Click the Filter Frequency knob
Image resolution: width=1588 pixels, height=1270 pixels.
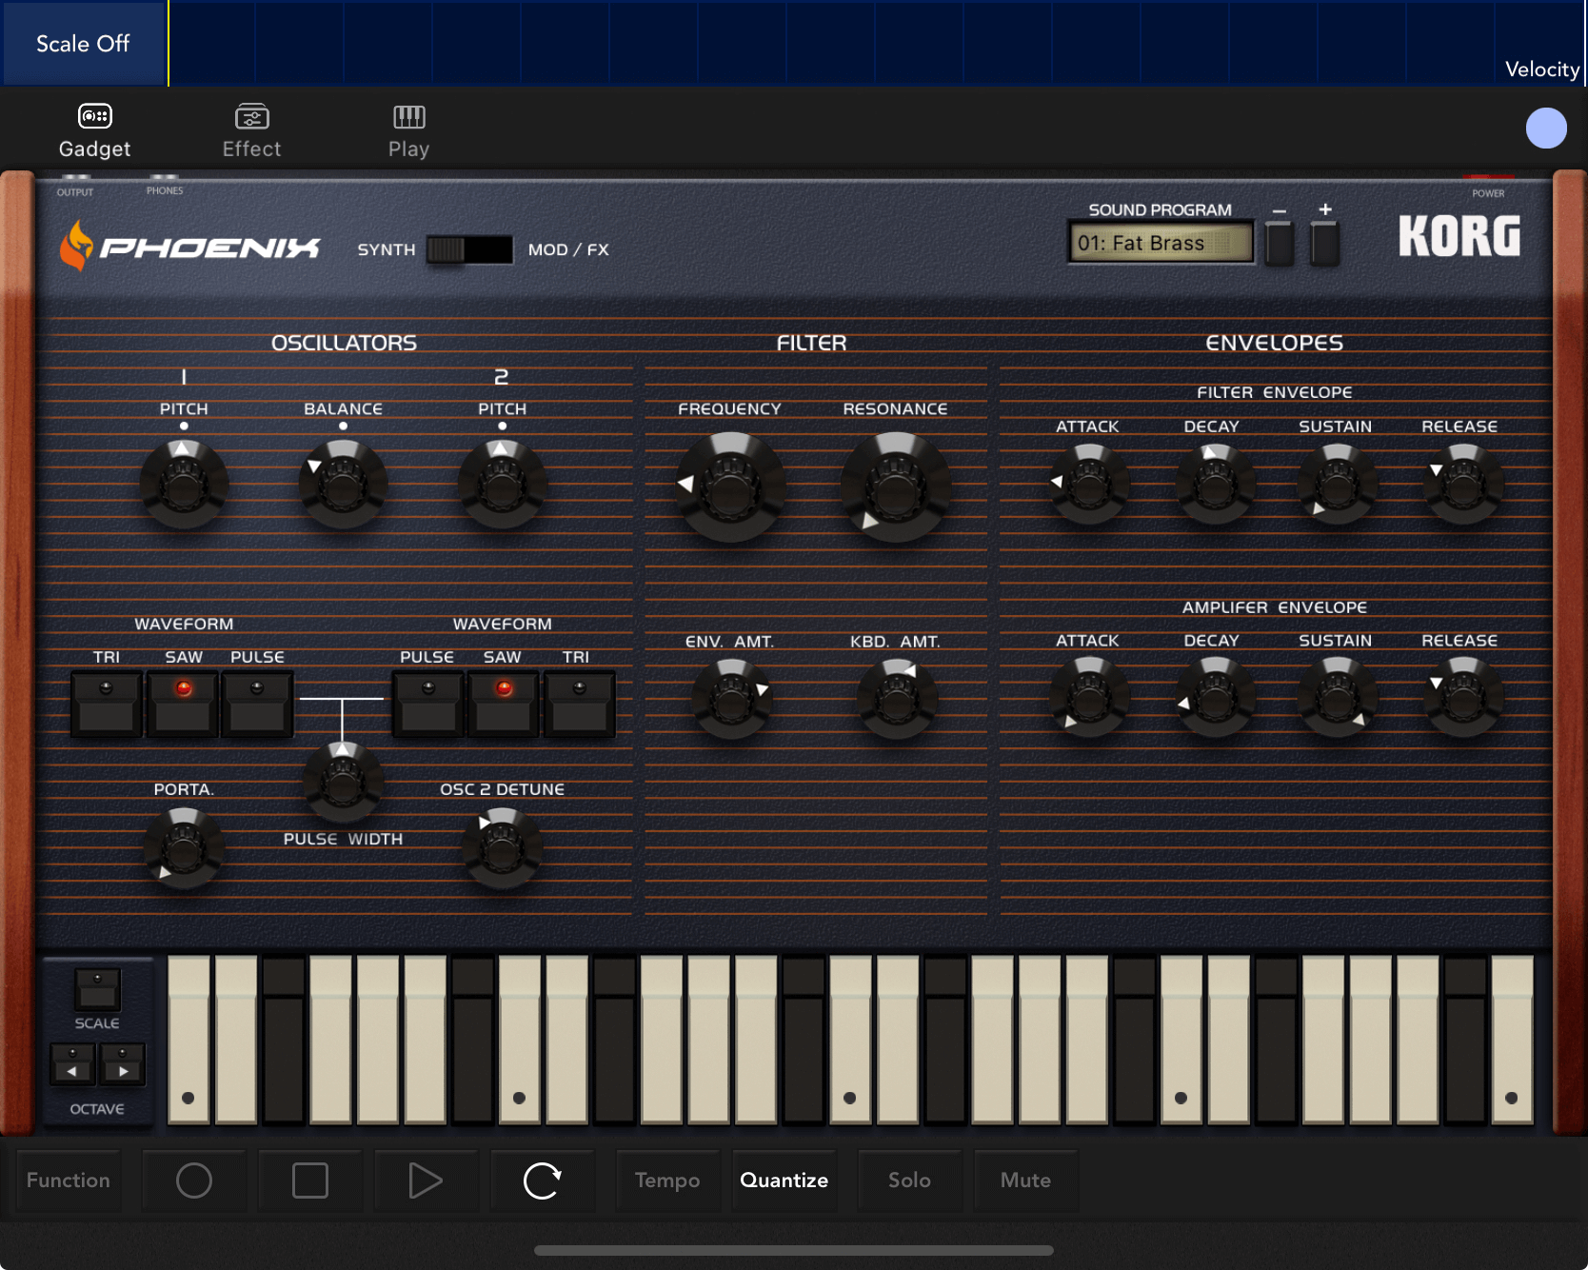coord(730,487)
